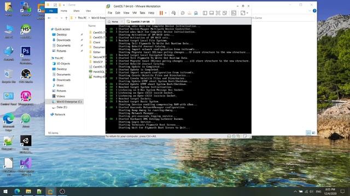This screenshot has height=196, width=350.
Task: Open the Home ribbon tab in File Explorer
Action: (64, 11)
